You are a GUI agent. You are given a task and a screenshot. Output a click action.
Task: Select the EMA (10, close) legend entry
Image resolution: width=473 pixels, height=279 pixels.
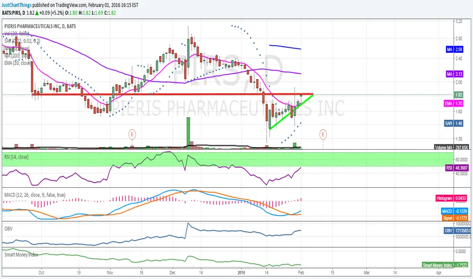coord(17,63)
